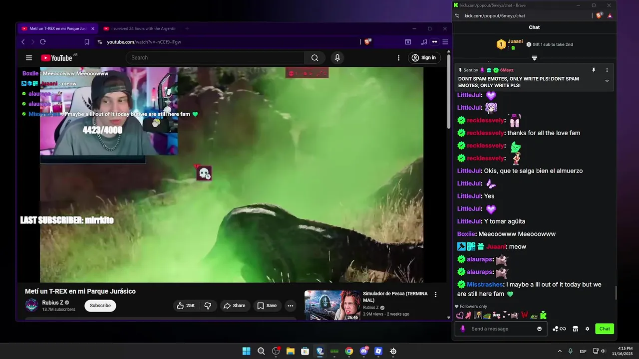Viewport: 639px width, 359px height.
Task: Dislike the T-REX video
Action: [x=208, y=306]
